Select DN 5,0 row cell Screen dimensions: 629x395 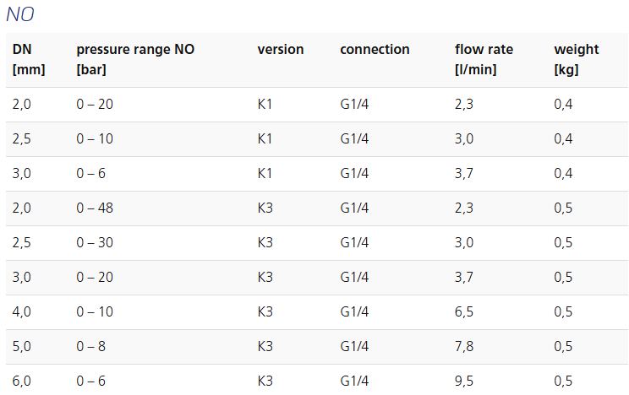coord(21,346)
